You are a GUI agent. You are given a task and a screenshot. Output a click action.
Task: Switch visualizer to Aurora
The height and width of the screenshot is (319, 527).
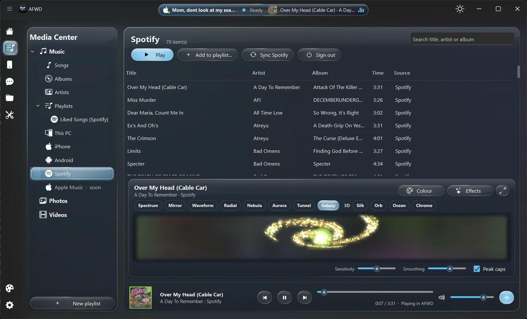[279, 206]
